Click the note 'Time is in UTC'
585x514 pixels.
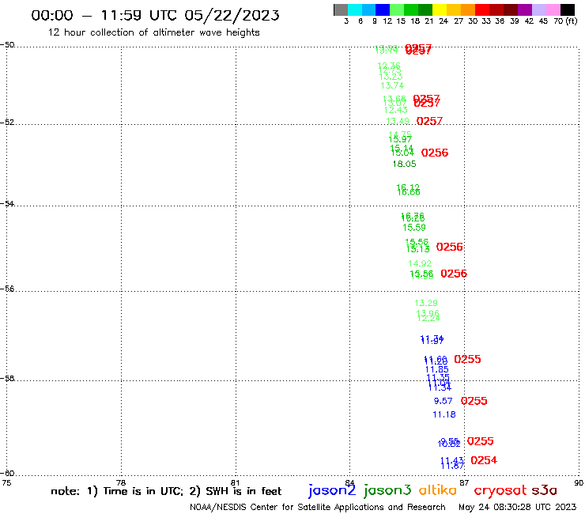(143, 491)
